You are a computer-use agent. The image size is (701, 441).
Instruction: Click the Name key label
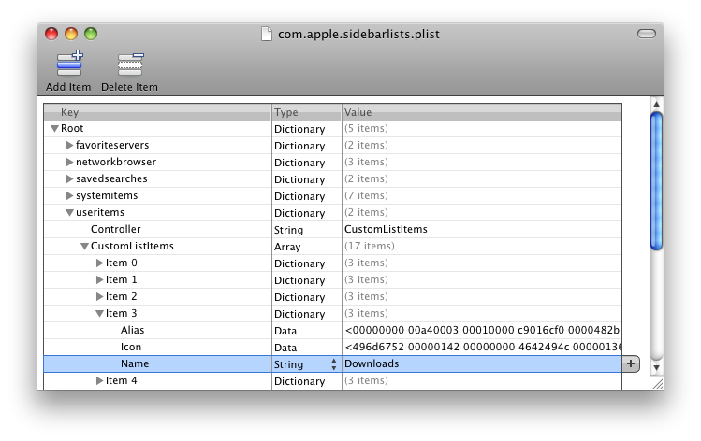point(135,363)
